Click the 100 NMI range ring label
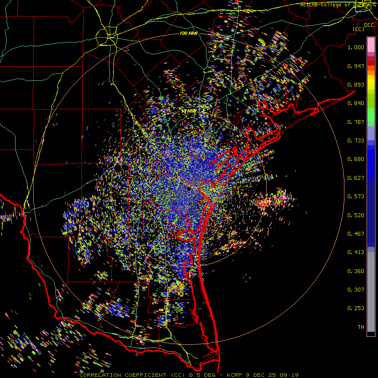 coord(189,33)
